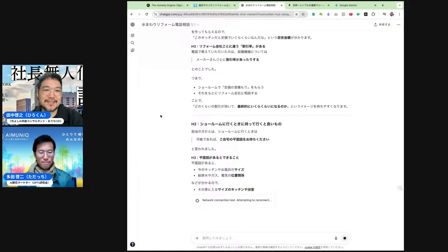This screenshot has height=252, width=448.
Task: Open a new chat with the compose icon
Action: pyautogui.click(x=132, y=35)
